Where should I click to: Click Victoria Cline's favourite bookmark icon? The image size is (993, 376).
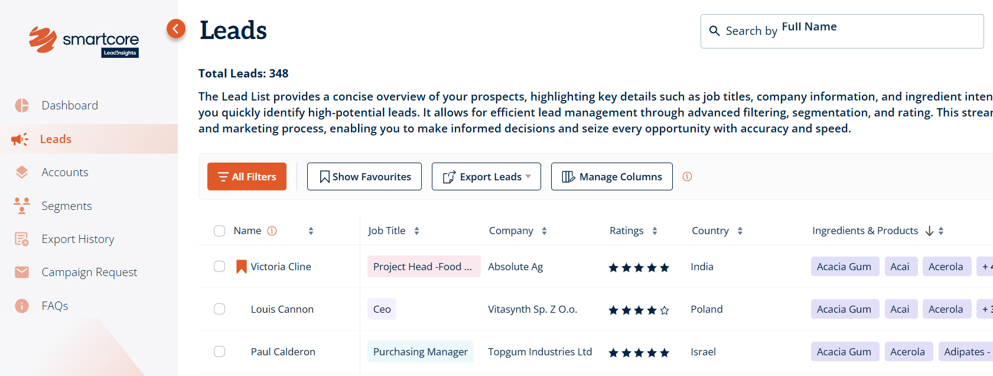coord(241,267)
